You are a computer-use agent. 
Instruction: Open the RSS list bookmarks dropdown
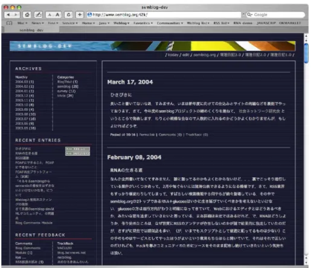pyautogui.click(x=221, y=23)
